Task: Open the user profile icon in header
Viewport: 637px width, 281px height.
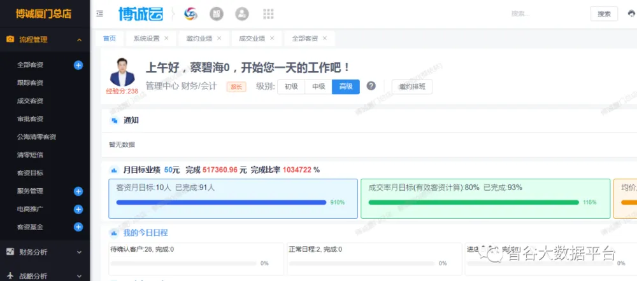Action: 242,13
